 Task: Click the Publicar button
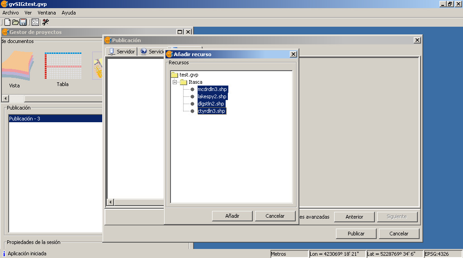[x=356, y=234]
